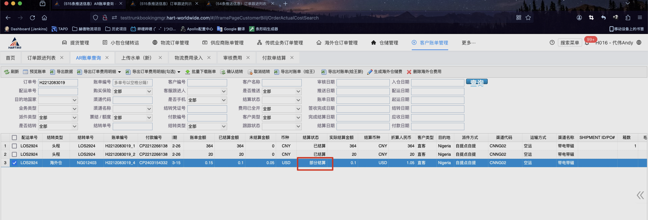This screenshot has height=220, width=648.
Task: Click 批量下载账单 download icon
Action: coord(188,72)
